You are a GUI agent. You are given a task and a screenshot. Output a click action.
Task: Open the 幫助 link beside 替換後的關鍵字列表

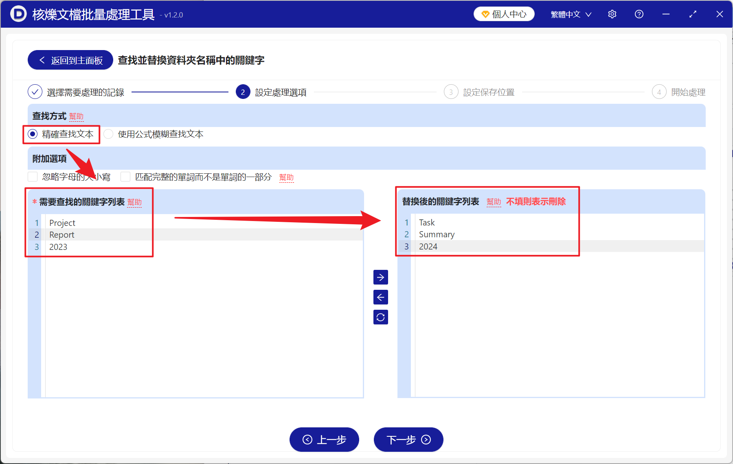(494, 201)
